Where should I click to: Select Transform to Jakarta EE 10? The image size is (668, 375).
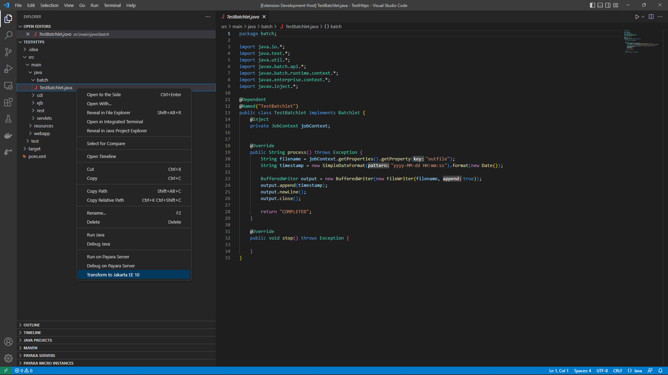point(113,274)
